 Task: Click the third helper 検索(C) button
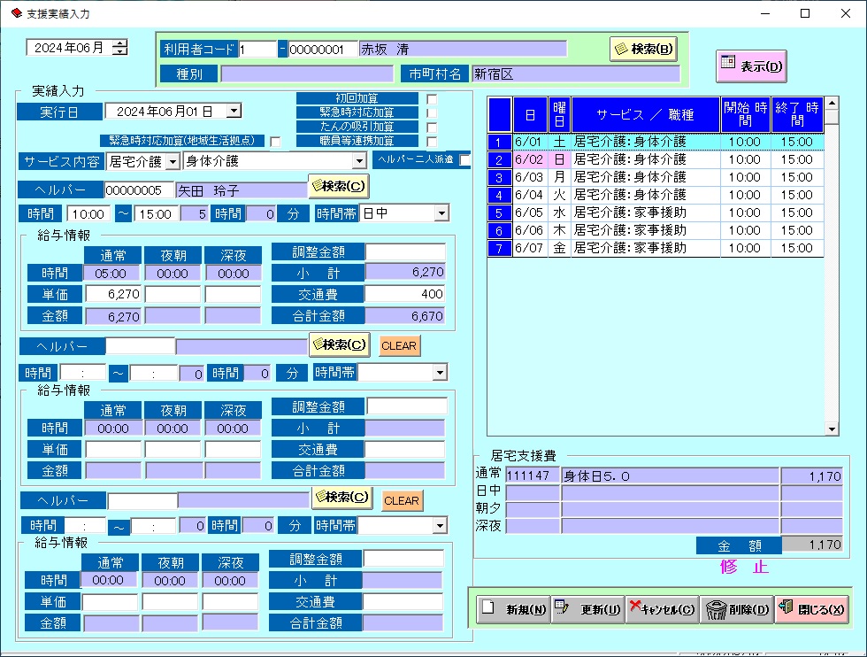point(341,497)
